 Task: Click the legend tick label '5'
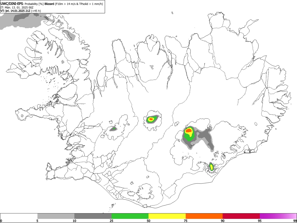[37, 221]
